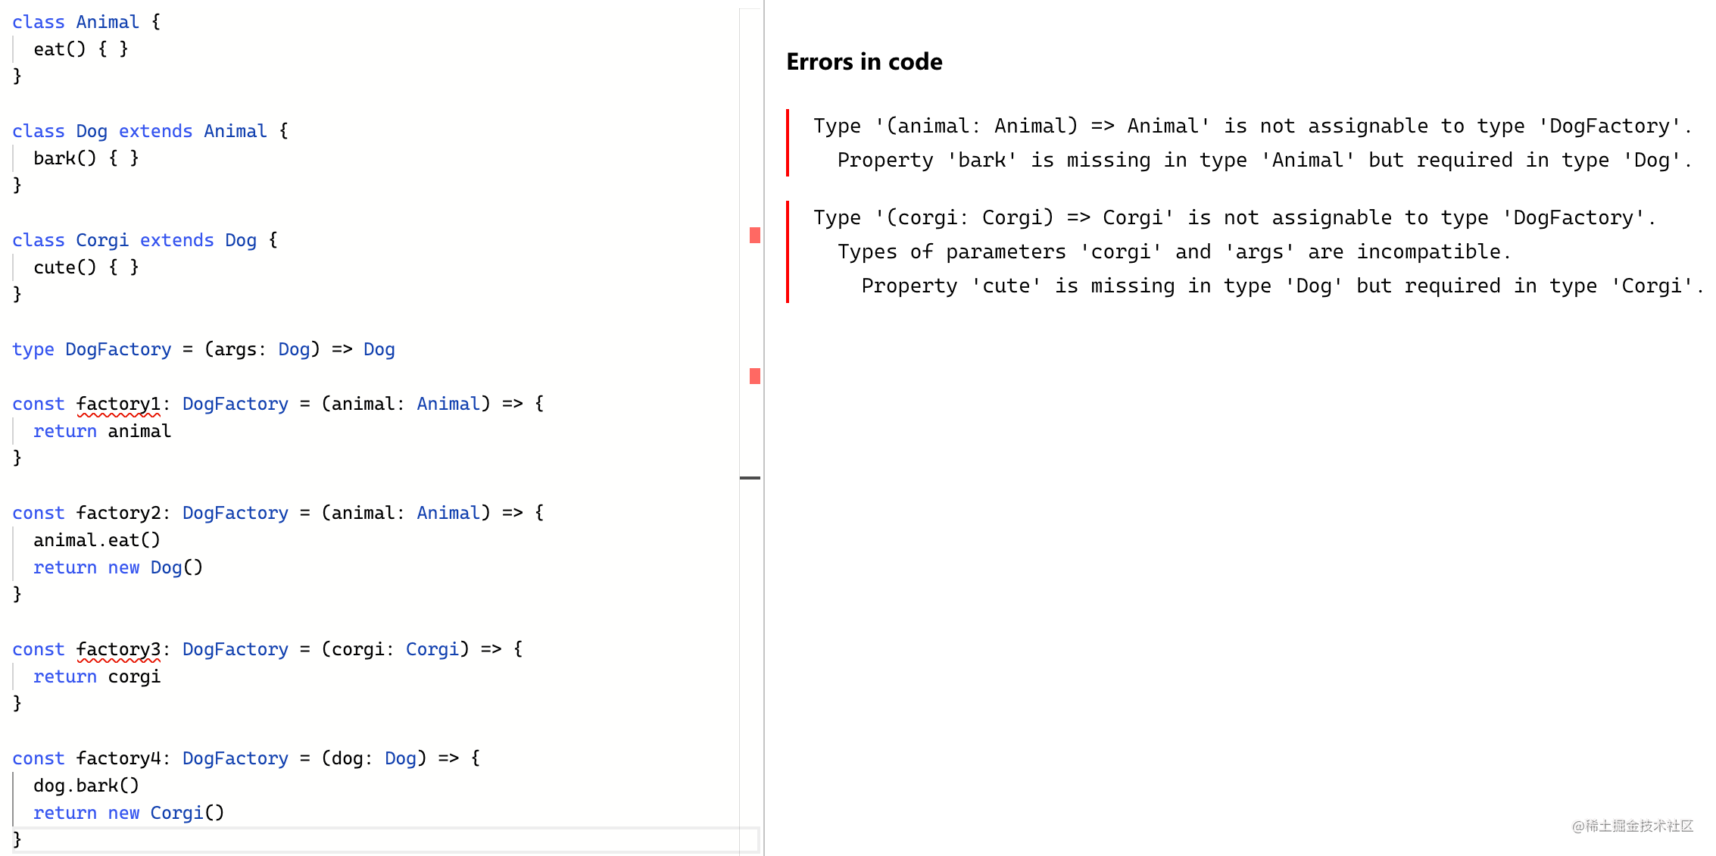Click the underlined factory3 identifier
Screen dimensions: 1716x856
(x=118, y=650)
